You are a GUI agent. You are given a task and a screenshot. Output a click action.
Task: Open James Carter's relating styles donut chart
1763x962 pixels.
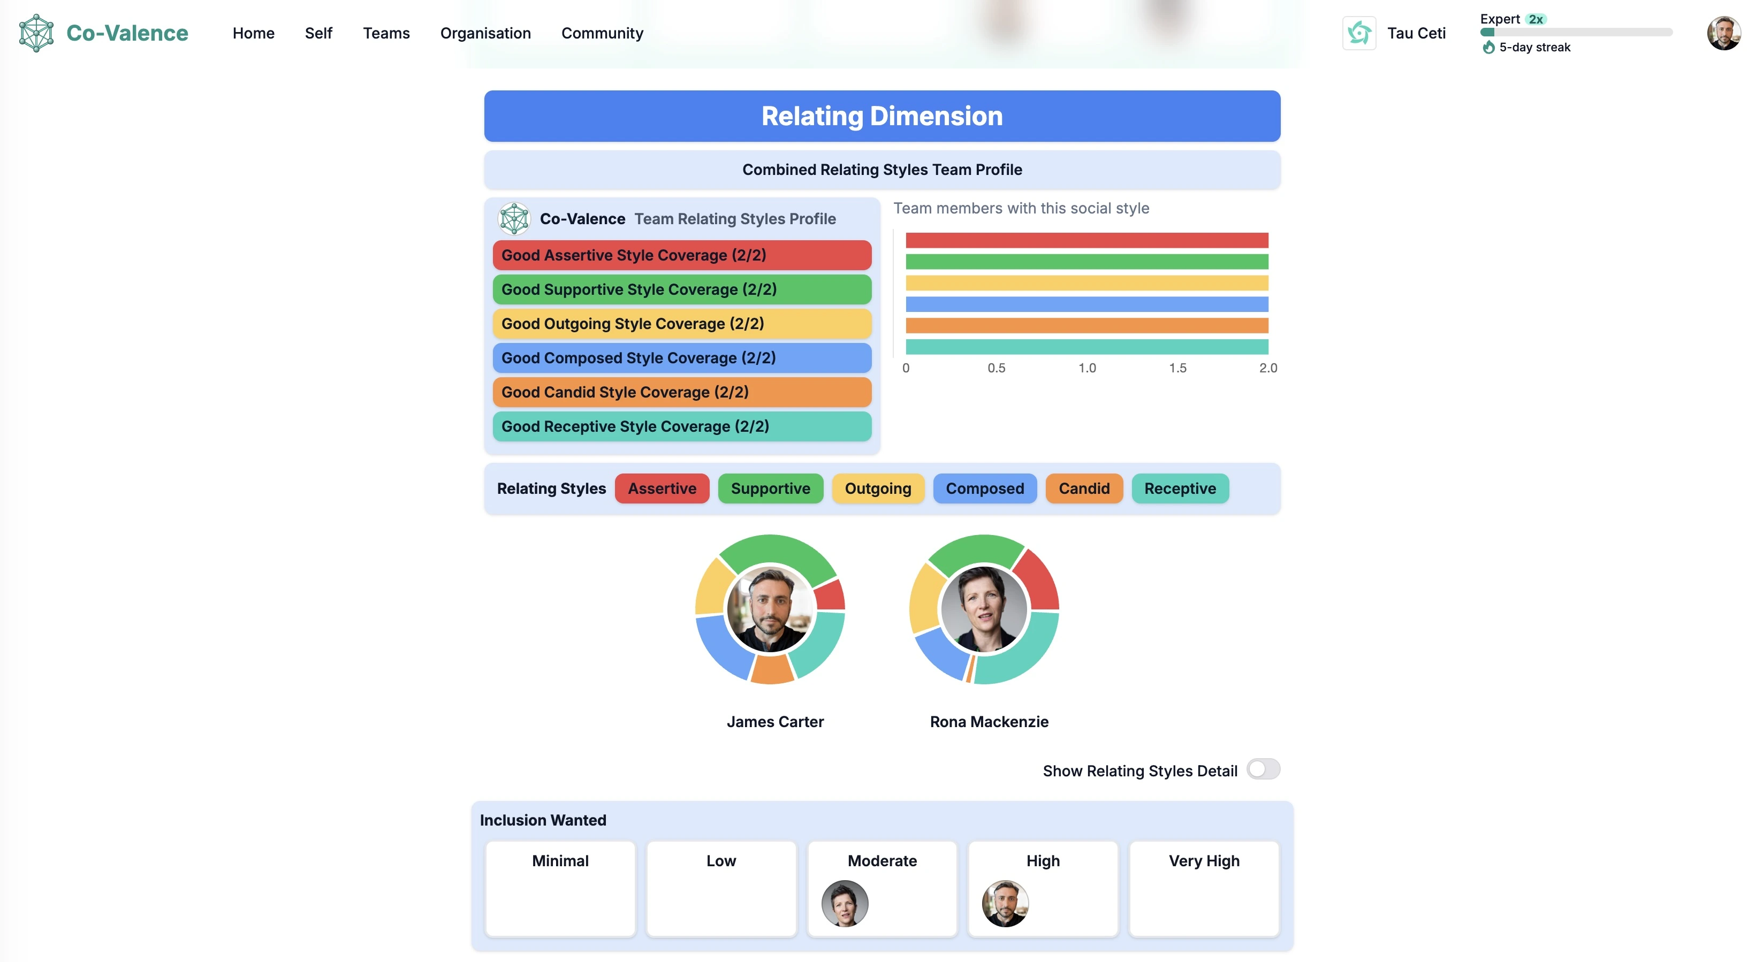pyautogui.click(x=770, y=609)
